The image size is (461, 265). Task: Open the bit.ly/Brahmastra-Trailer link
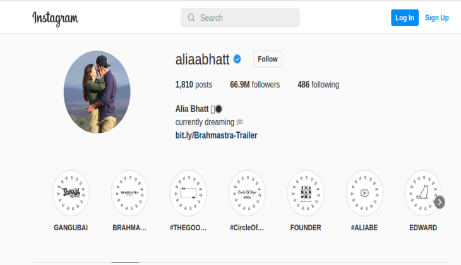(217, 135)
